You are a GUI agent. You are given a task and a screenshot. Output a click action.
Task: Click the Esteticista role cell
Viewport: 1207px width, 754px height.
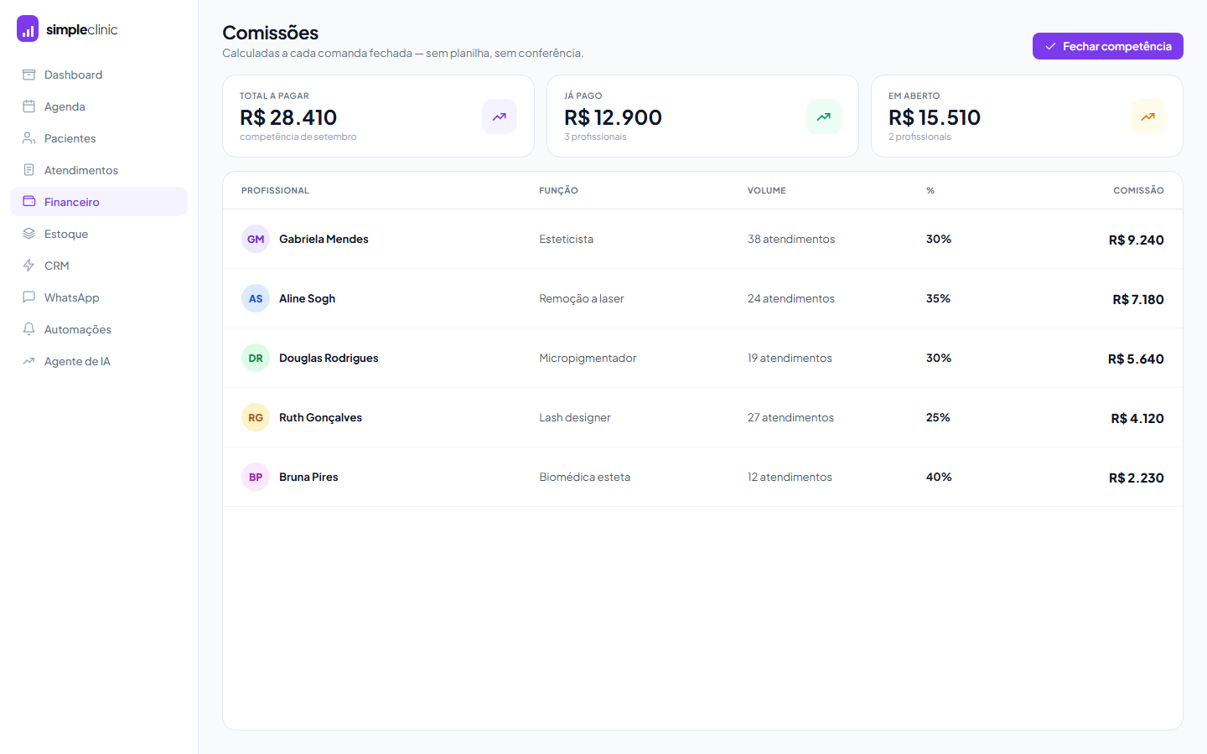coord(566,239)
